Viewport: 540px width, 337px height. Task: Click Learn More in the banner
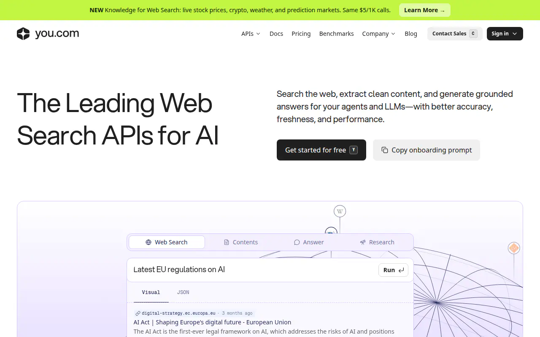pos(424,10)
